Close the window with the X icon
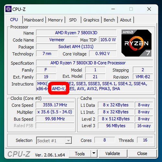The image size is (162, 162). (149, 9)
